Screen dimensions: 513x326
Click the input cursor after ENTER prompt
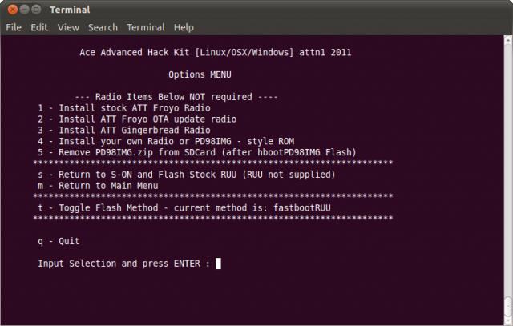tap(218, 264)
